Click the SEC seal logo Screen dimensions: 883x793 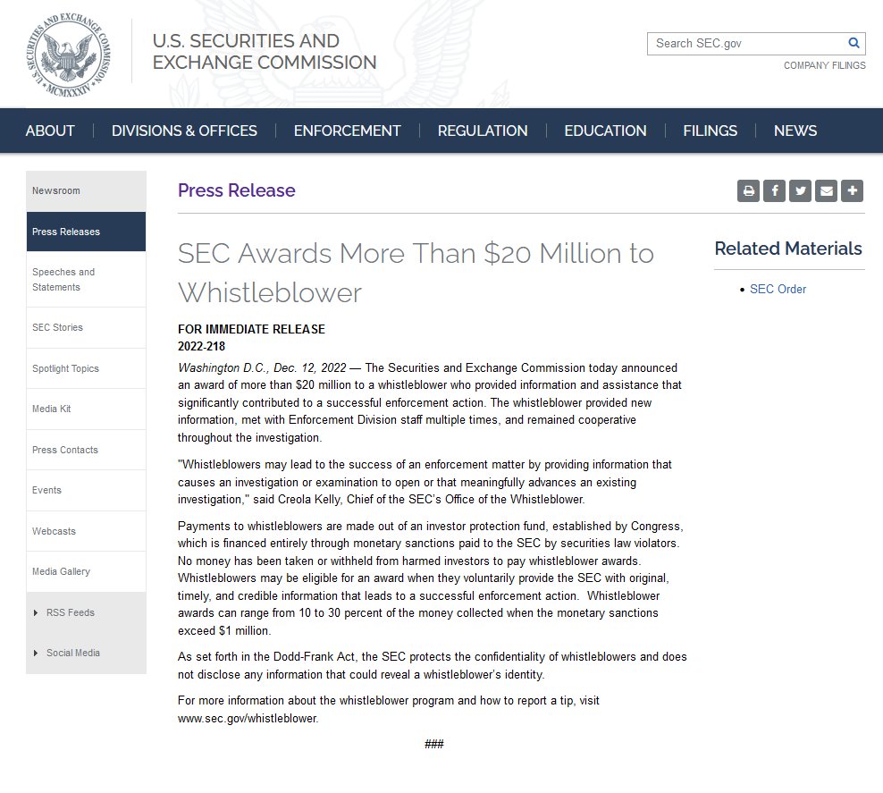68,54
